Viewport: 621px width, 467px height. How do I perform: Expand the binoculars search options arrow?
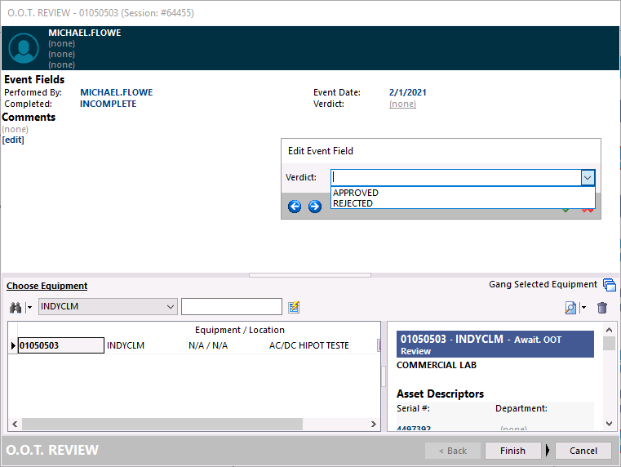[29, 308]
